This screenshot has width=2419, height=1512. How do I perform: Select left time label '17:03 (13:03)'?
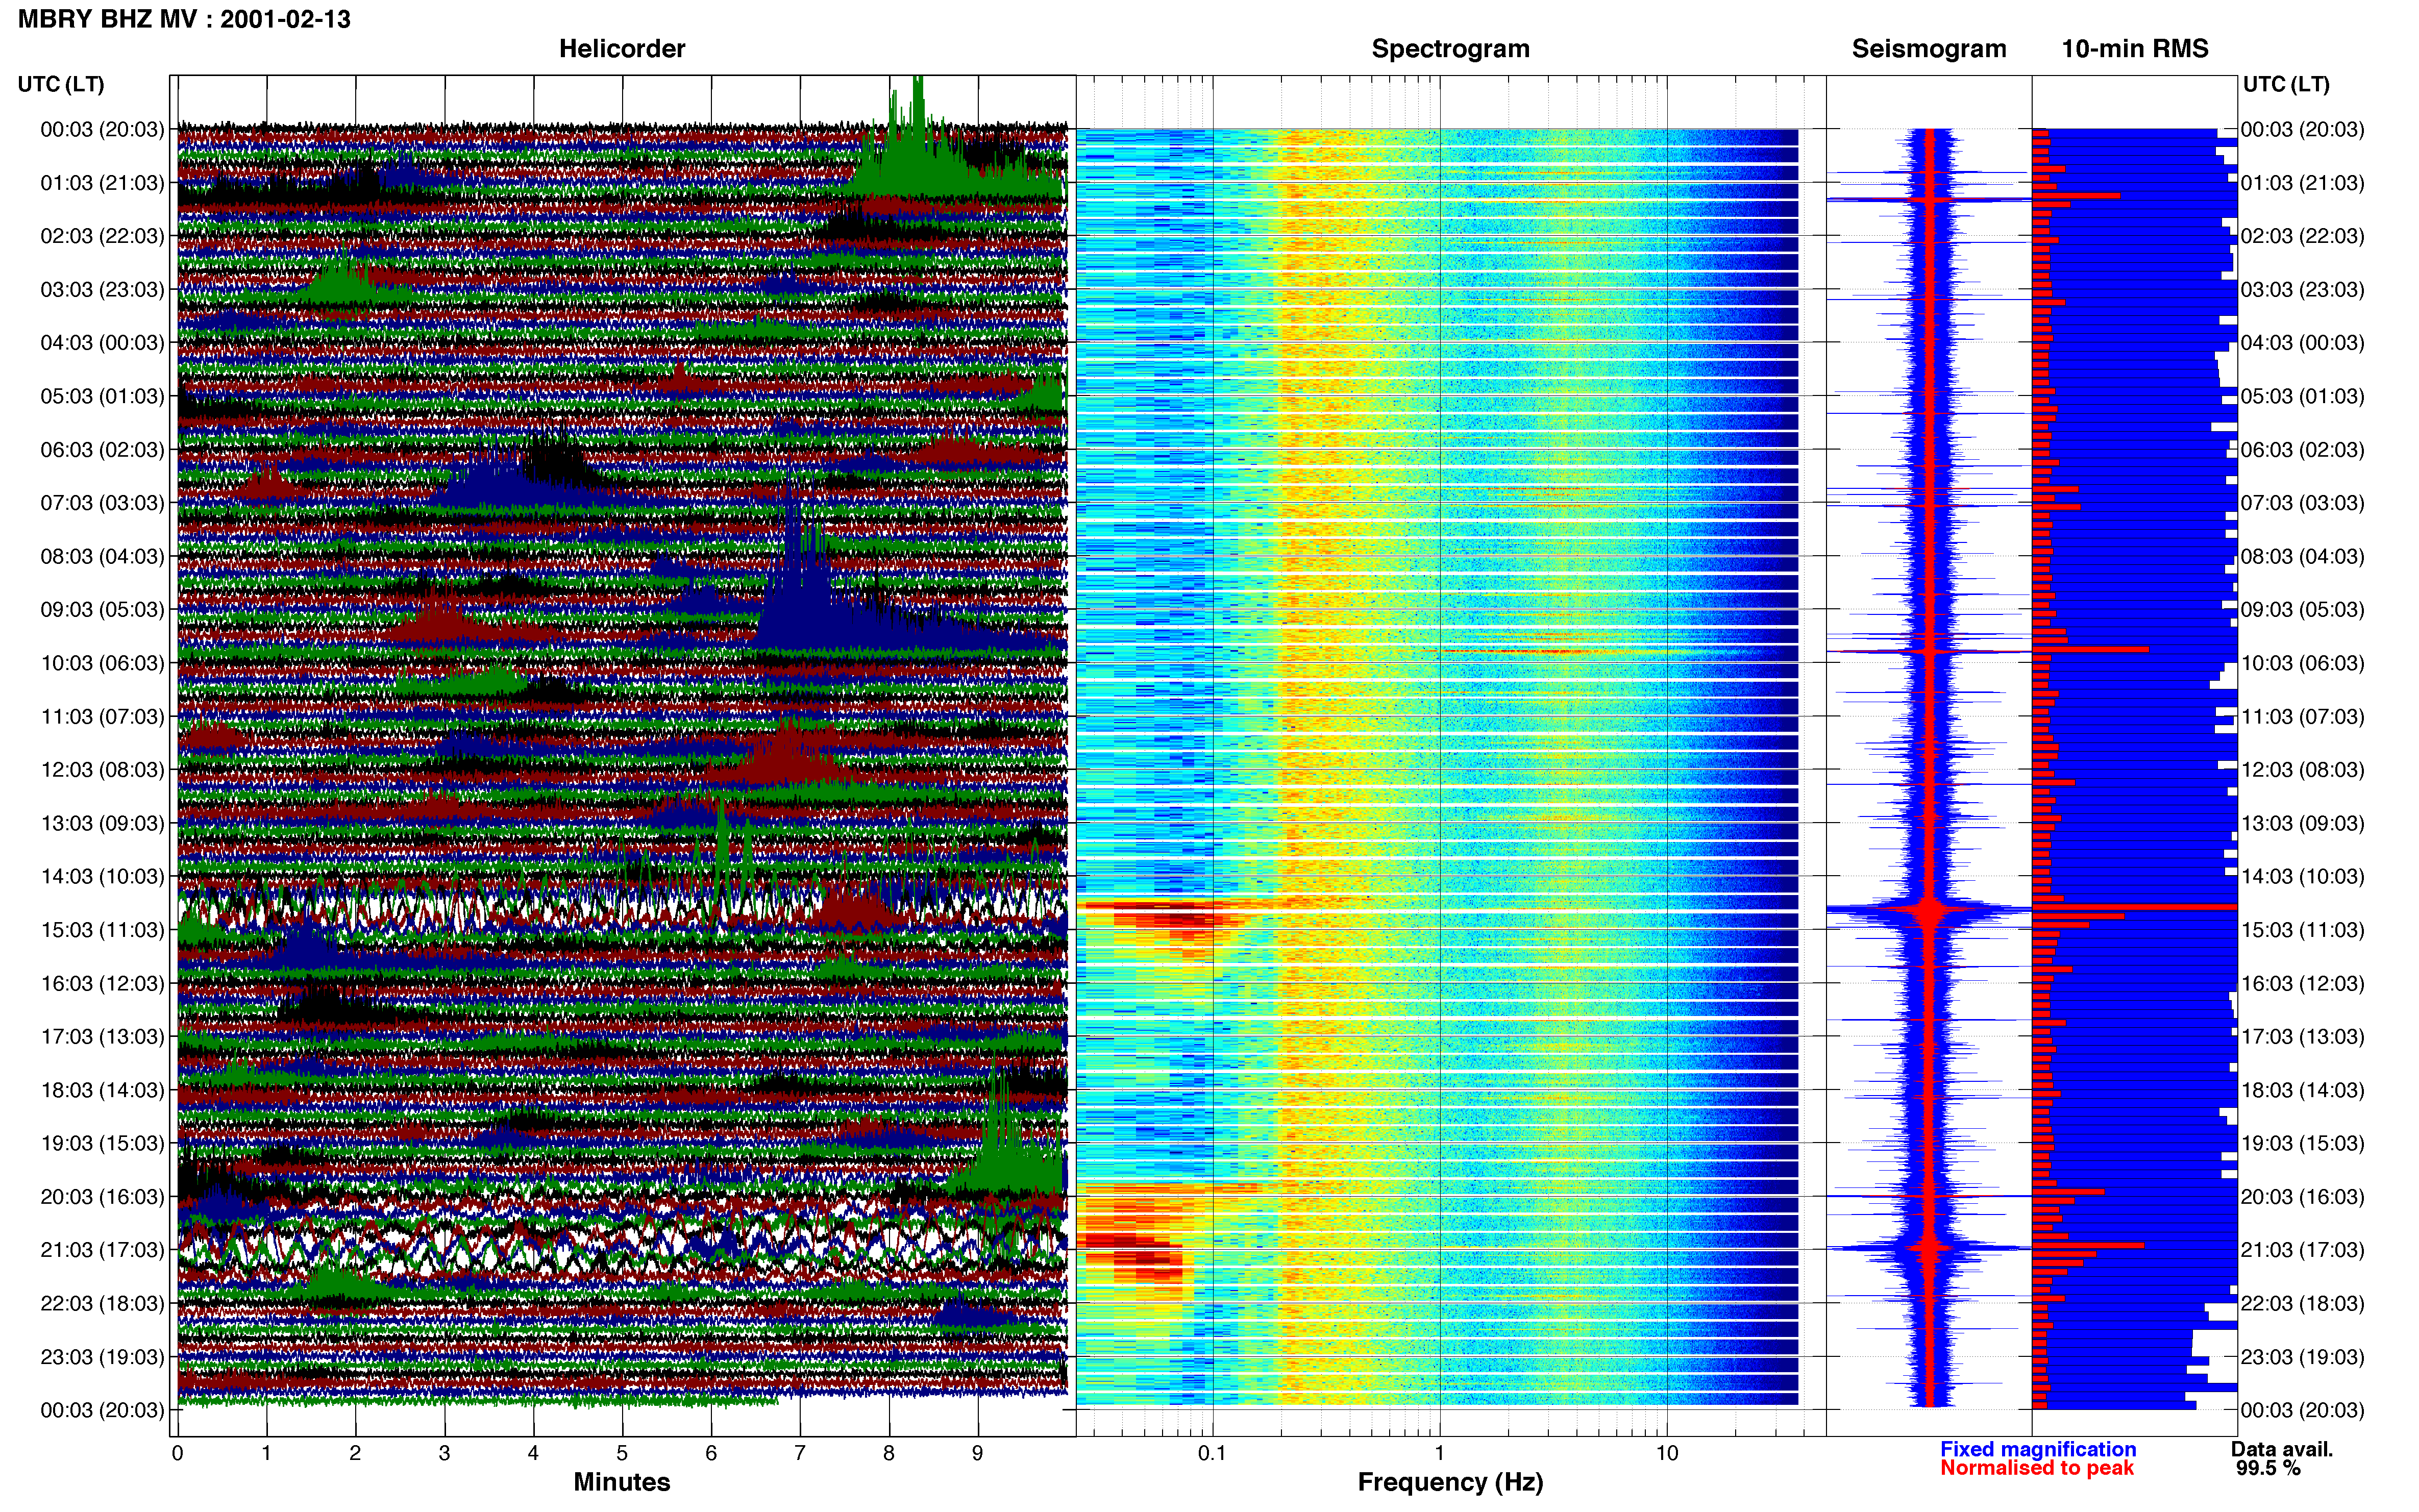(102, 1036)
